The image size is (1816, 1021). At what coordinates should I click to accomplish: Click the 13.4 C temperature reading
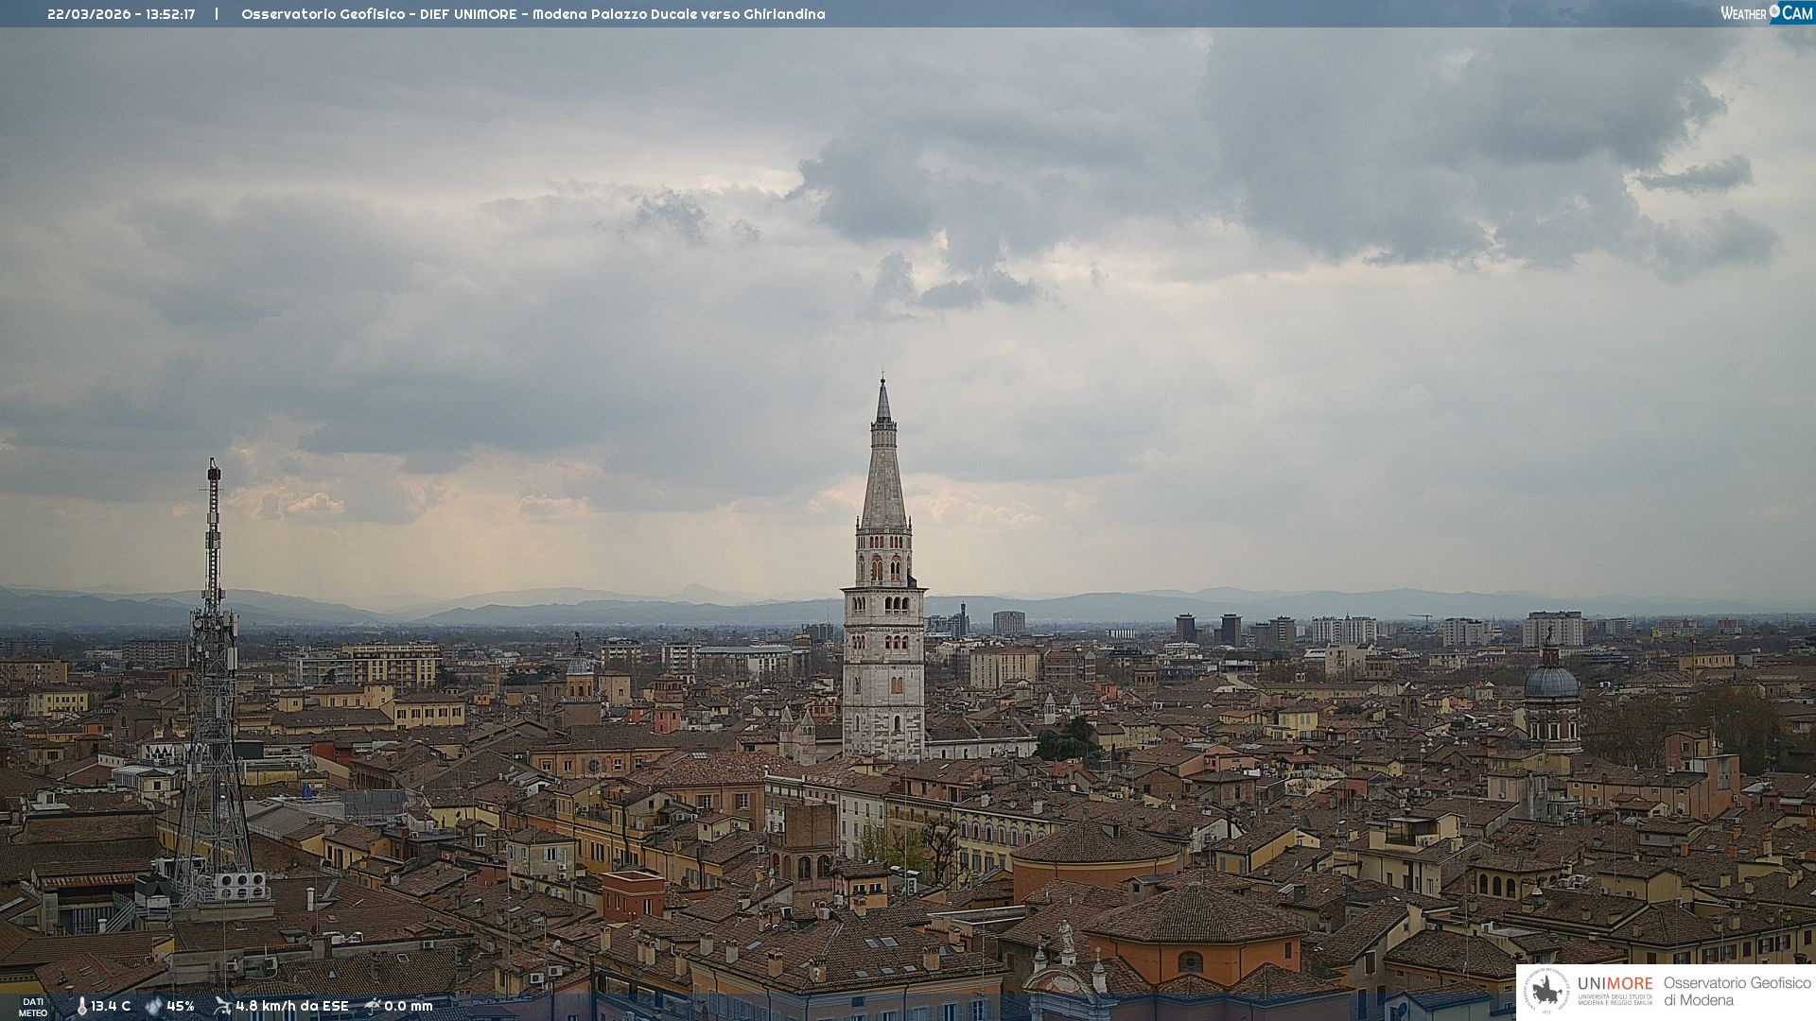(111, 1006)
